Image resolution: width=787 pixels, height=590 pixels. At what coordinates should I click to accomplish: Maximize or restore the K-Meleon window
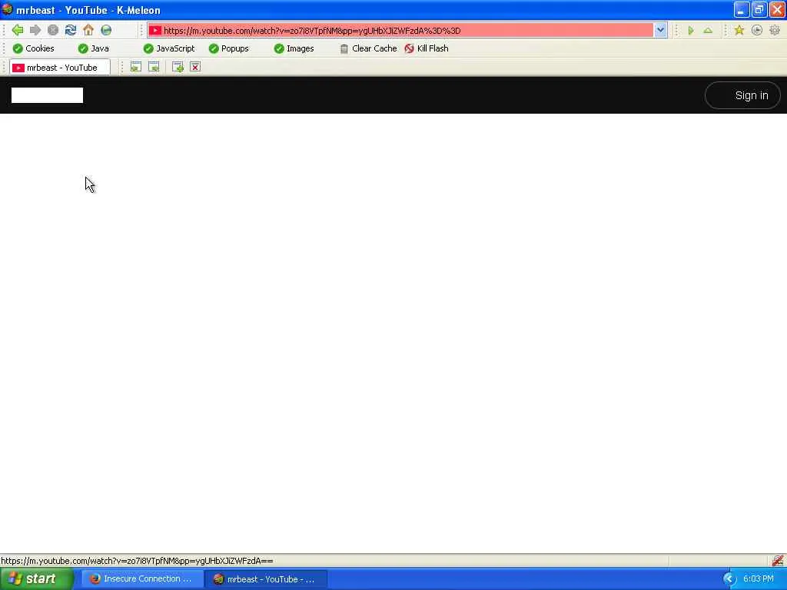click(759, 10)
